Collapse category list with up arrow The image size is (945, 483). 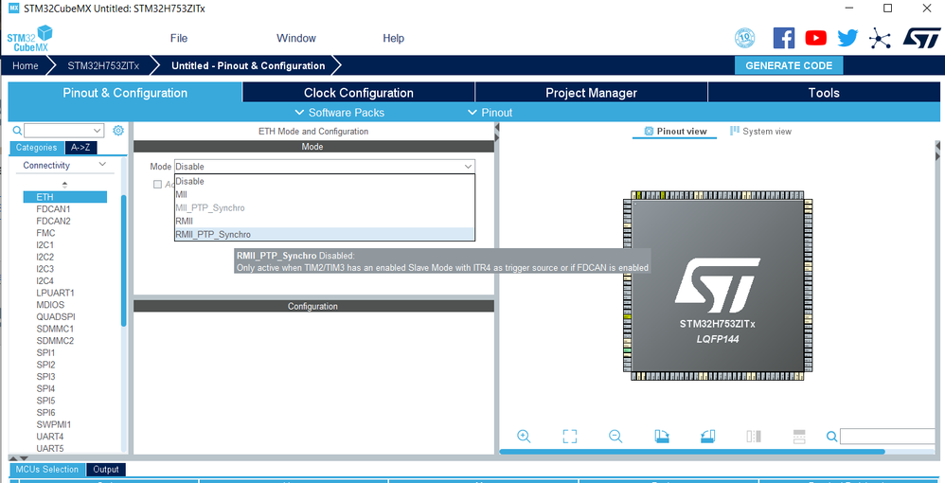[x=65, y=184]
